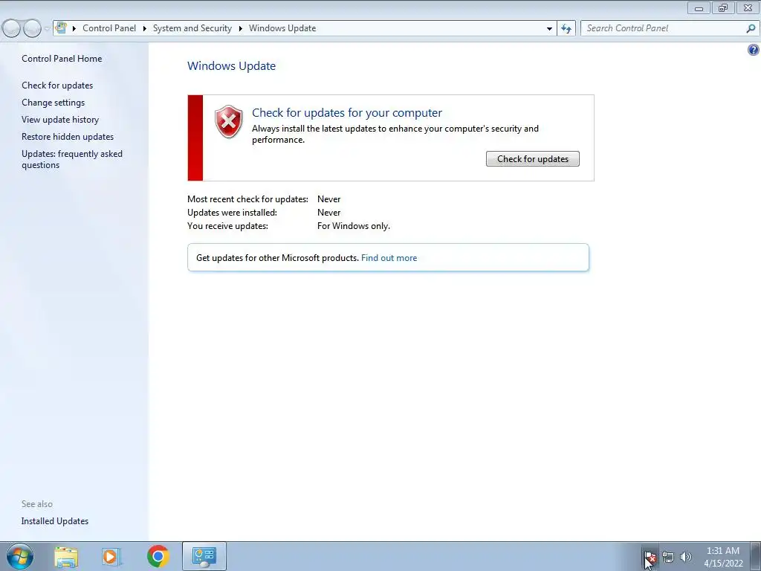Open Change settings in sidebar

53,103
